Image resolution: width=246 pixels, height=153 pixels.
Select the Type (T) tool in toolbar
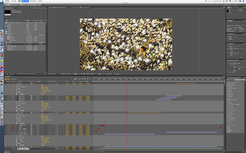27,5
